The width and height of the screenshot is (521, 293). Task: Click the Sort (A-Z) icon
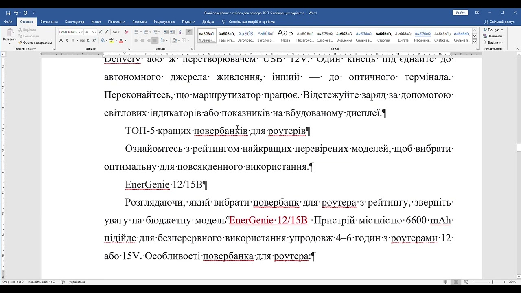(182, 32)
